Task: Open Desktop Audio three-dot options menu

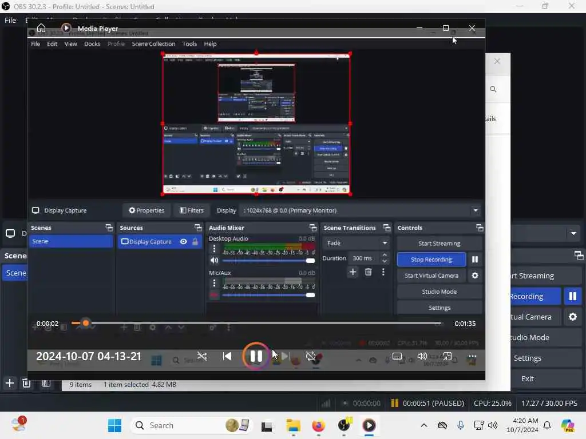Action: click(x=214, y=249)
